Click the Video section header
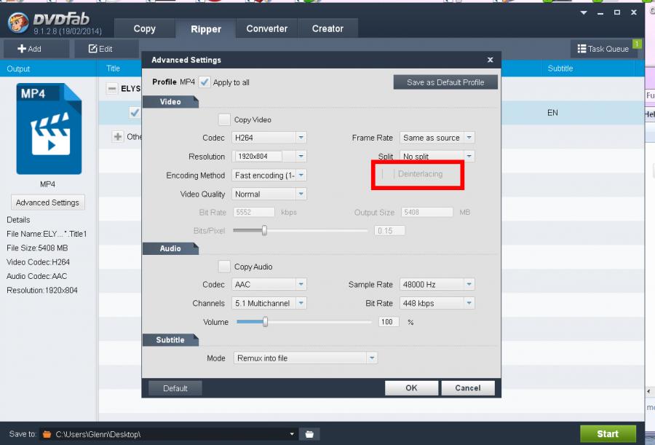This screenshot has height=445, width=655. [170, 102]
